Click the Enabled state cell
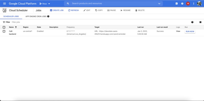 pyautogui.click(x=40, y=31)
